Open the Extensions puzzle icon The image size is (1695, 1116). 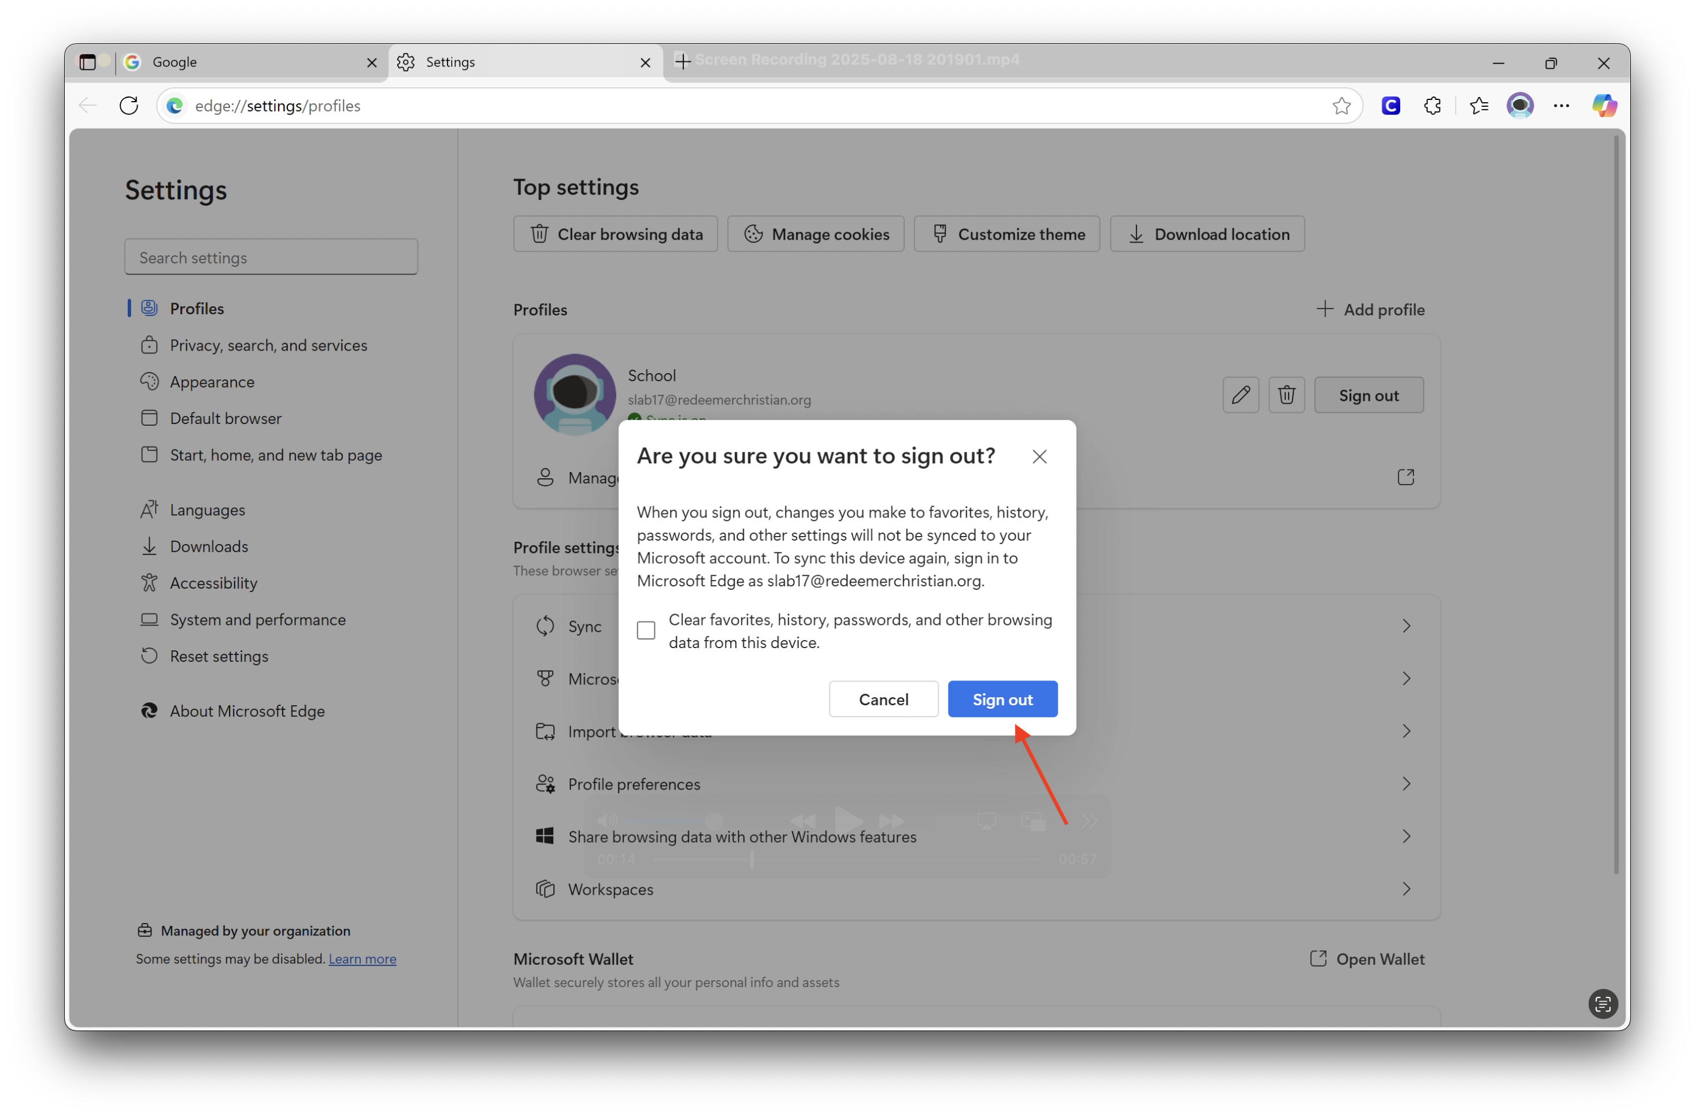pyautogui.click(x=1432, y=105)
